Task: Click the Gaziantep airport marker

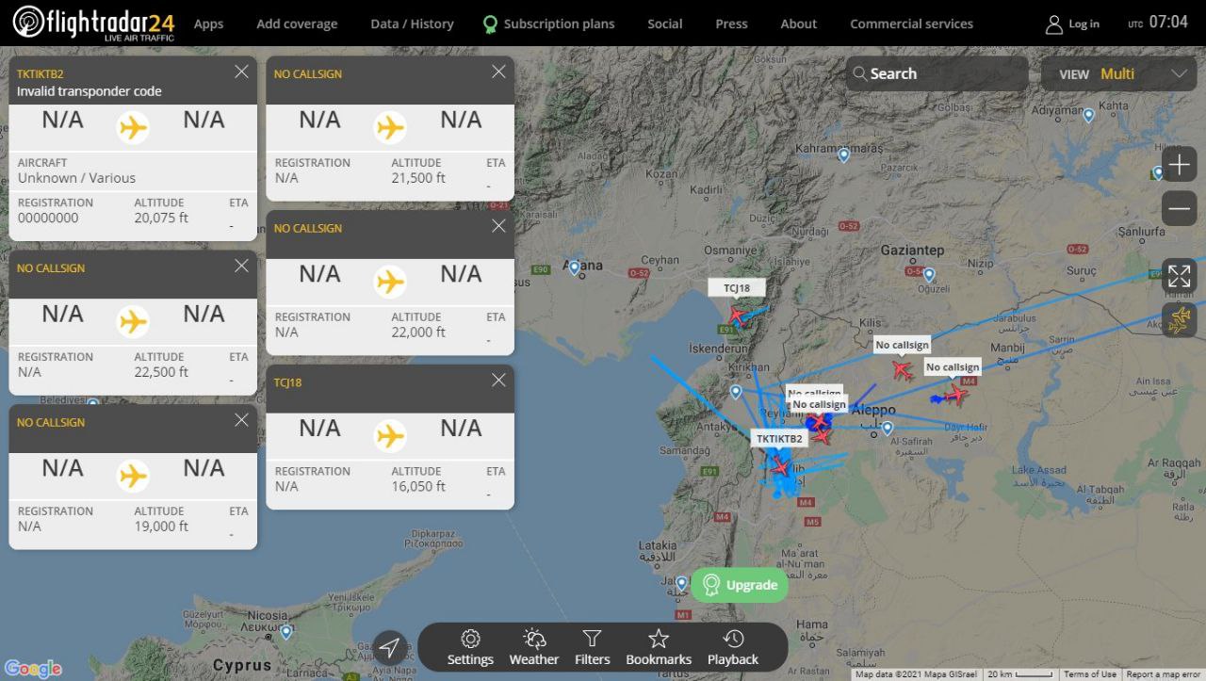Action: tap(929, 275)
